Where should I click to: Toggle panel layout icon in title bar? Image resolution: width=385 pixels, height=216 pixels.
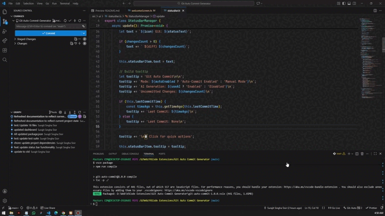349,3
